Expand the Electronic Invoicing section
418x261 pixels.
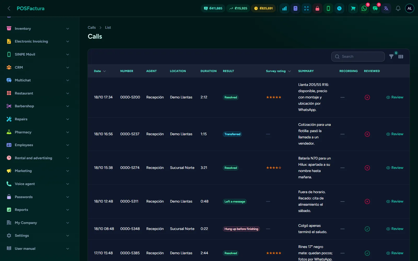[x=38, y=41]
